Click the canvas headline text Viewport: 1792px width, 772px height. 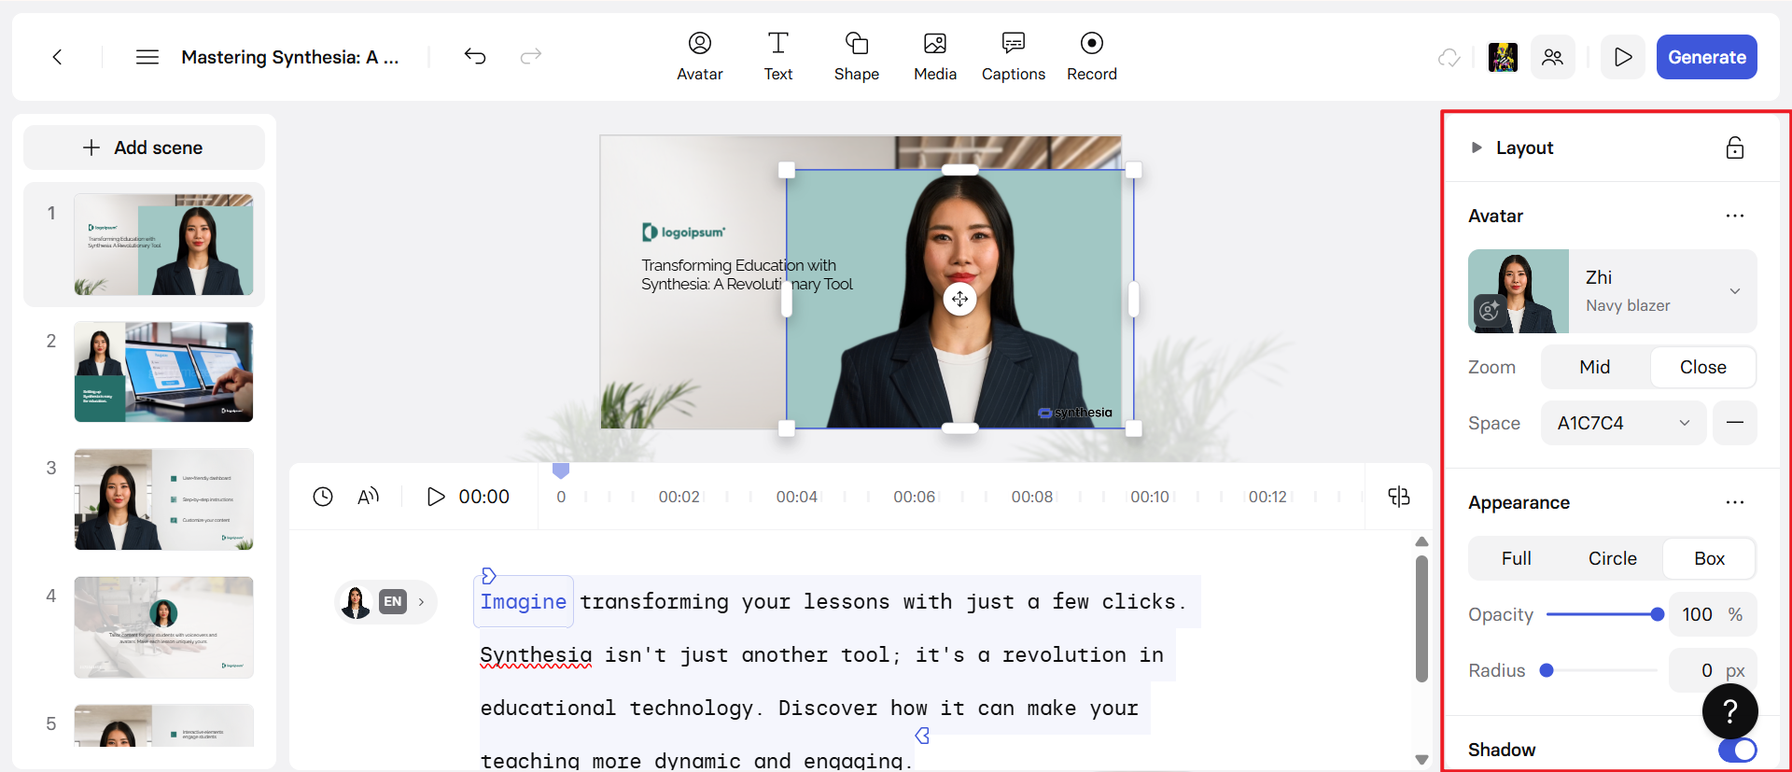point(747,275)
